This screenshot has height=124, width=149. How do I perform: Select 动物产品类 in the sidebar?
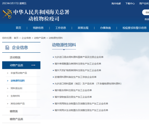(x=21, y=65)
